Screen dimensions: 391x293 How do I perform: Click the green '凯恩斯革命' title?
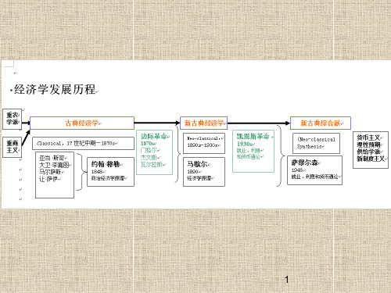coord(253,136)
